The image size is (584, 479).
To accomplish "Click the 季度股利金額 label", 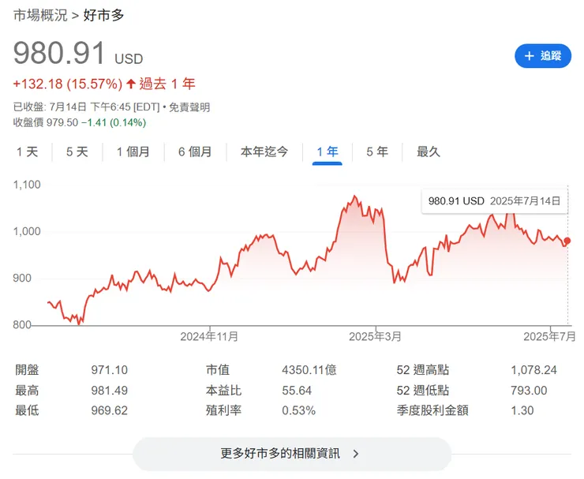I will coord(432,410).
